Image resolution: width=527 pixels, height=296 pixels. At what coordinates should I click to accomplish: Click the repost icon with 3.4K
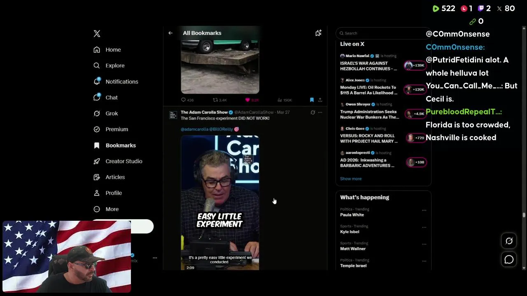click(215, 100)
